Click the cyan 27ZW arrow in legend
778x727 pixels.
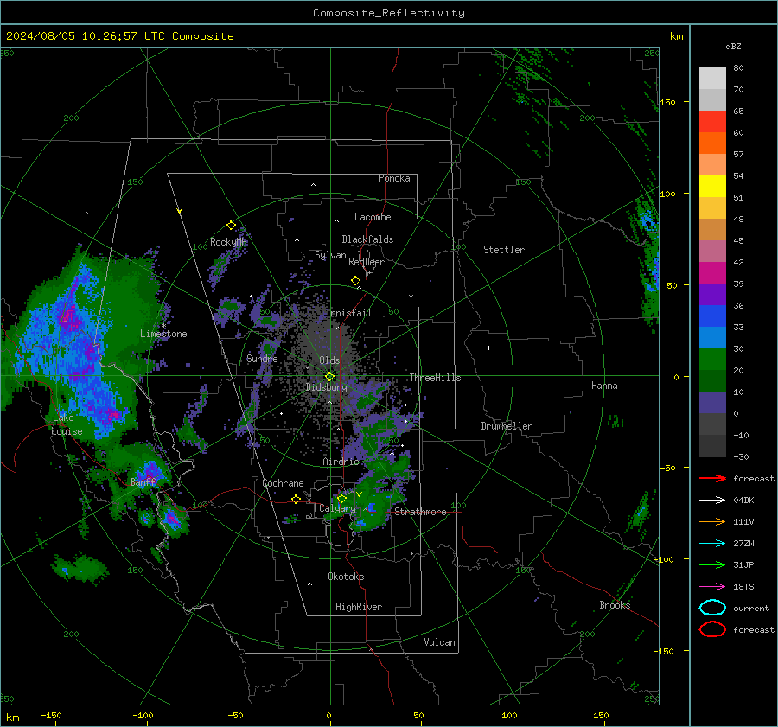click(x=712, y=544)
